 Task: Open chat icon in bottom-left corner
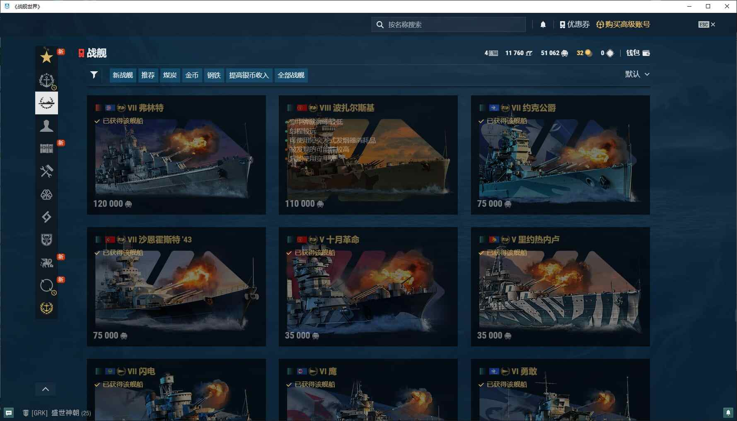(9, 413)
